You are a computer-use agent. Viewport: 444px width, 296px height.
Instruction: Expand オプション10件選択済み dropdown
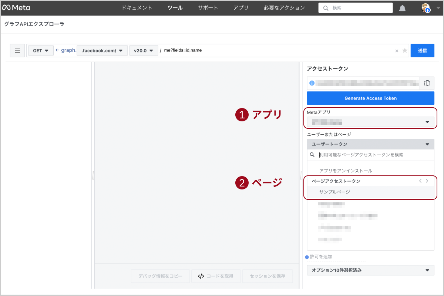[x=370, y=270]
